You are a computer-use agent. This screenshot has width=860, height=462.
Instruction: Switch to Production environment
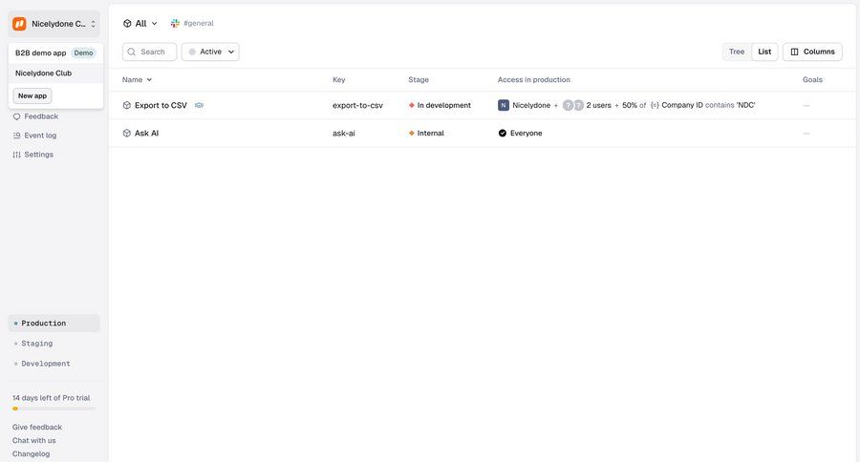(54, 324)
